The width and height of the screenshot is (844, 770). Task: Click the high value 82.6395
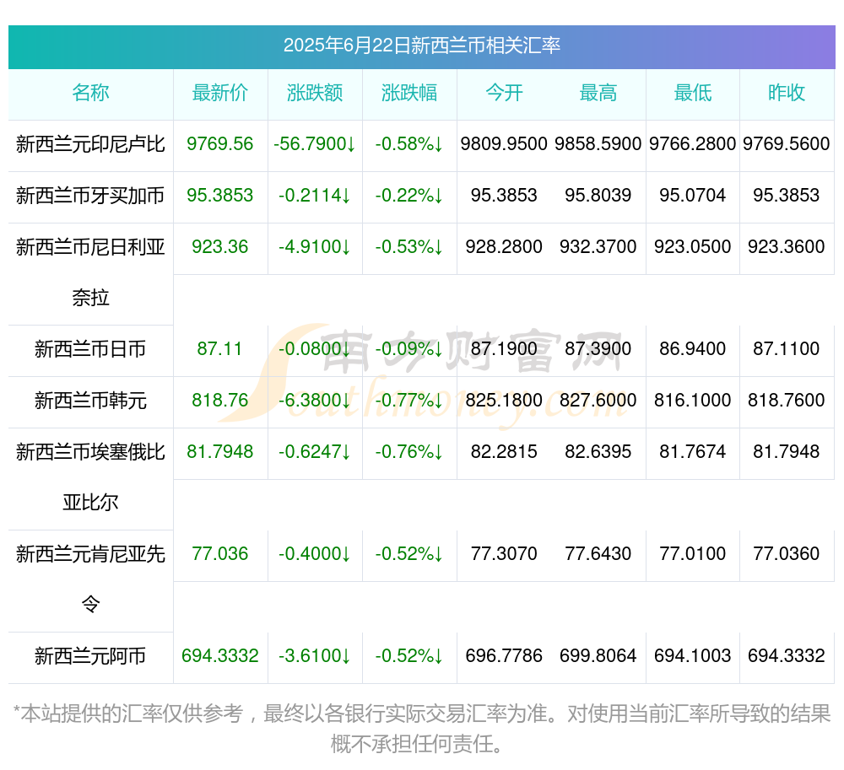pos(598,452)
